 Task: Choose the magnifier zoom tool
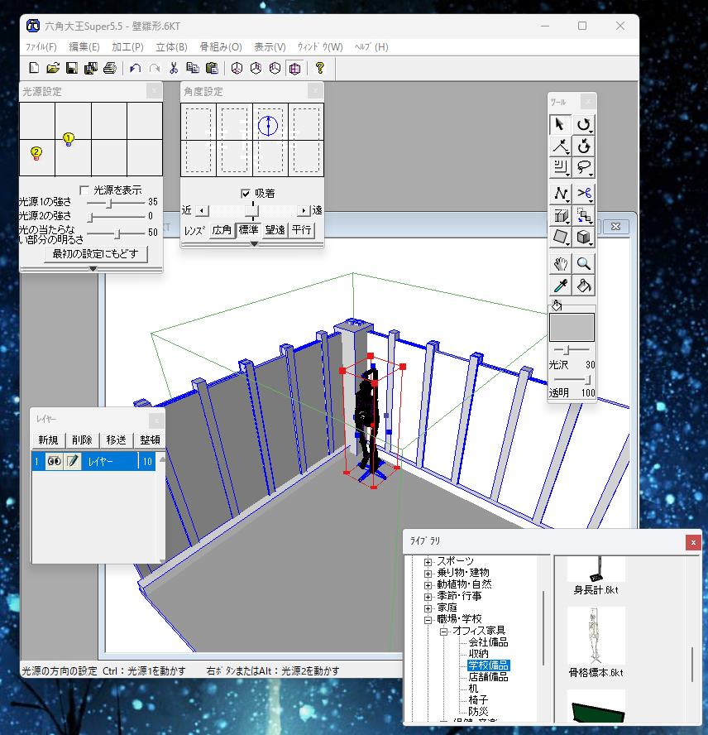(x=584, y=264)
